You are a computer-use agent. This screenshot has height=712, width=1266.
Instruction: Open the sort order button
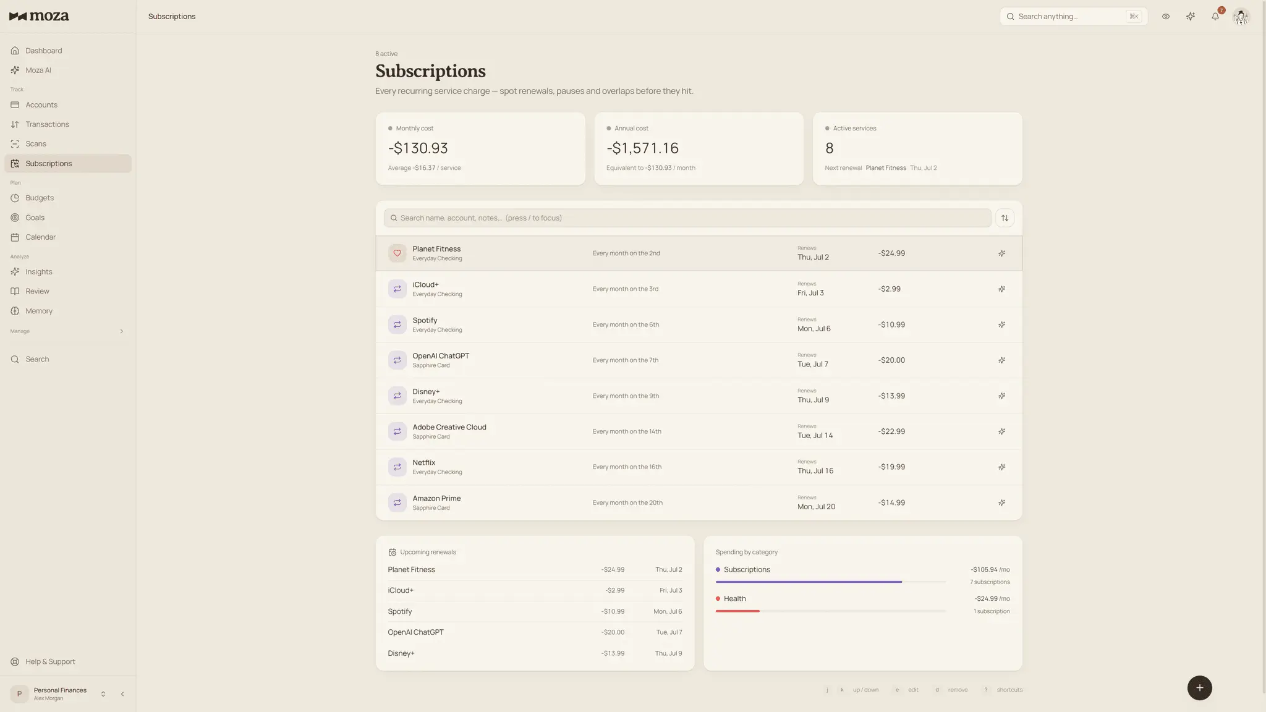click(x=1005, y=218)
